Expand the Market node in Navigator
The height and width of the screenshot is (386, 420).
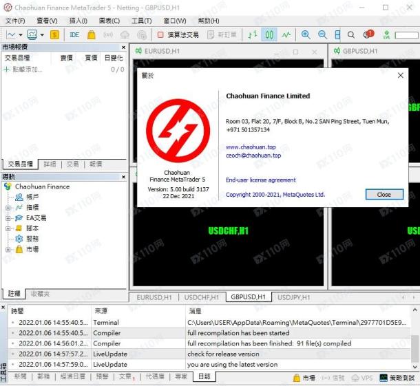click(x=8, y=250)
